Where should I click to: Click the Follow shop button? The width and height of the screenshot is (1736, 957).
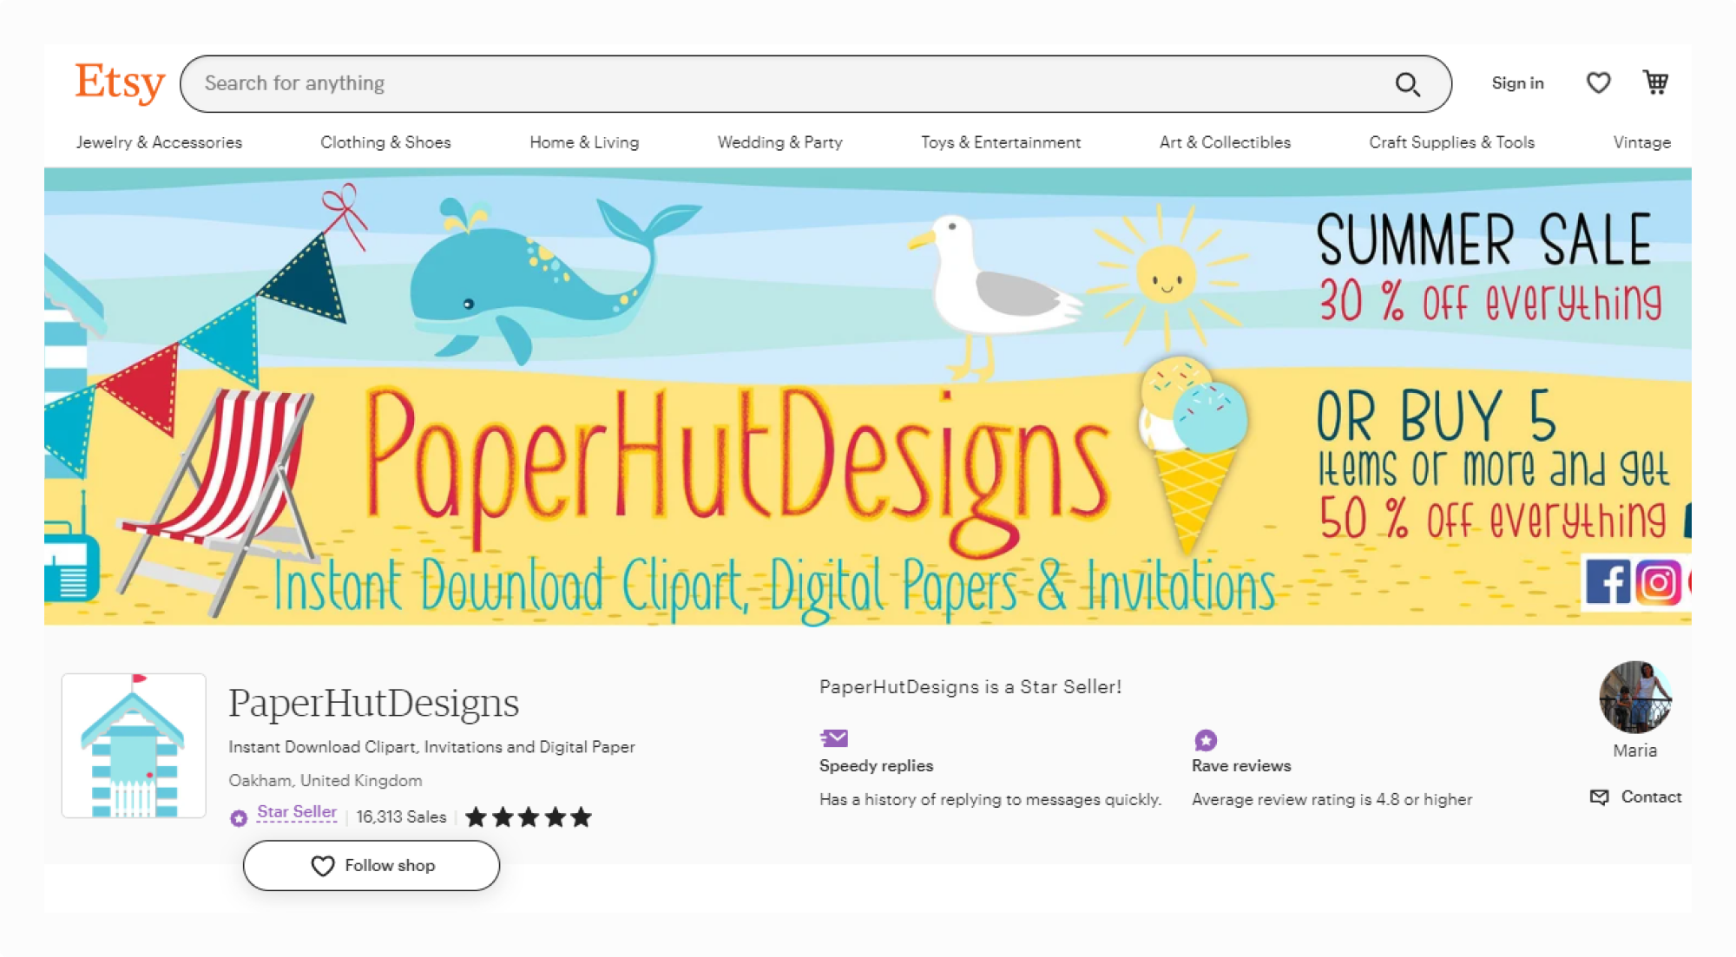[372, 865]
